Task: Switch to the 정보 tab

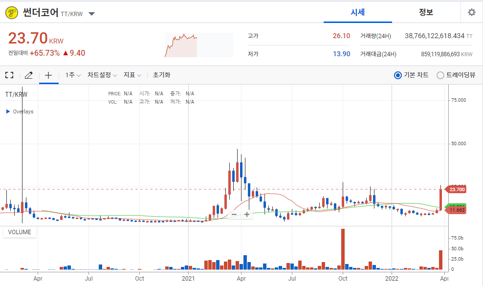Action: pos(426,12)
